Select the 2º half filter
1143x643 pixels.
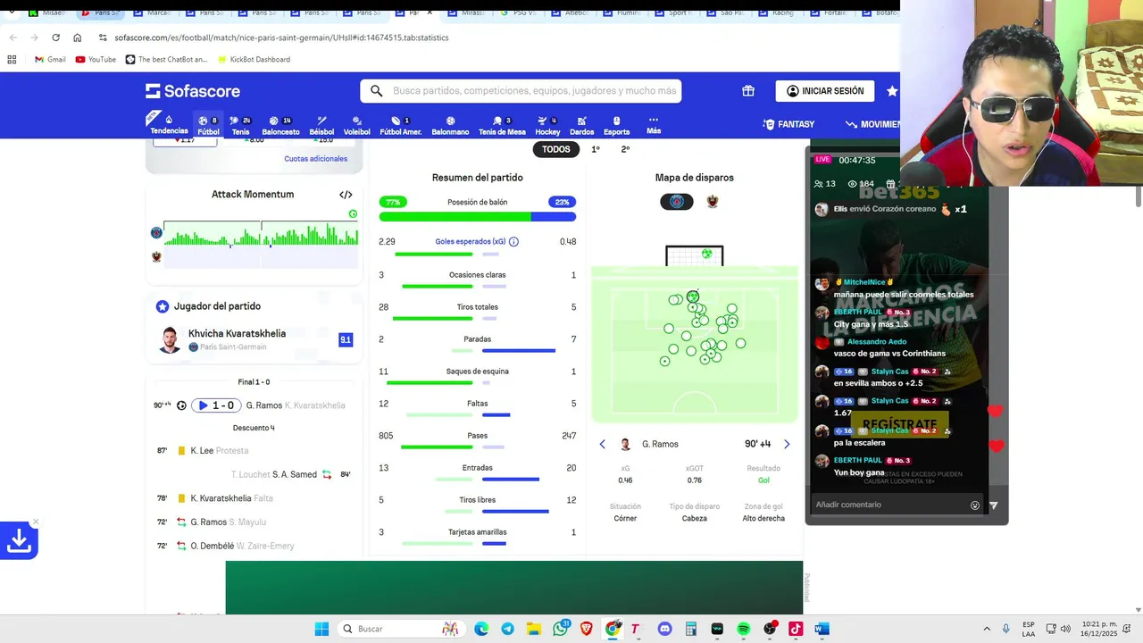pyautogui.click(x=625, y=149)
